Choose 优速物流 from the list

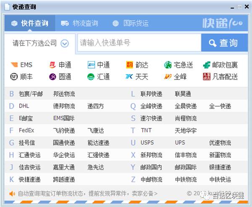tap(220, 143)
